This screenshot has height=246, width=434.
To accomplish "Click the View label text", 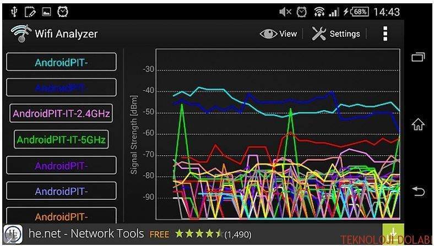I will [x=288, y=34].
